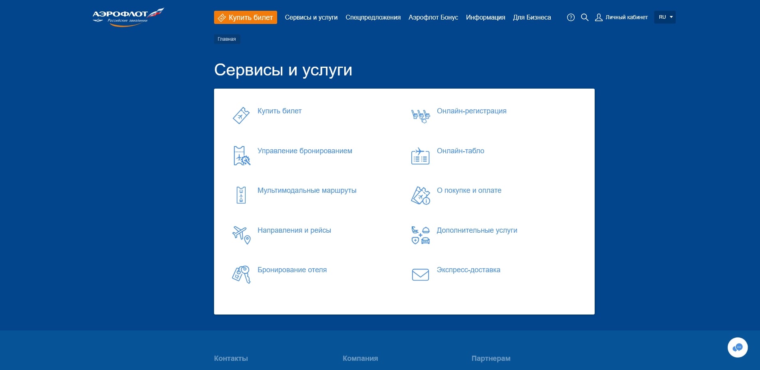Open the chat widget bubble

tap(737, 347)
